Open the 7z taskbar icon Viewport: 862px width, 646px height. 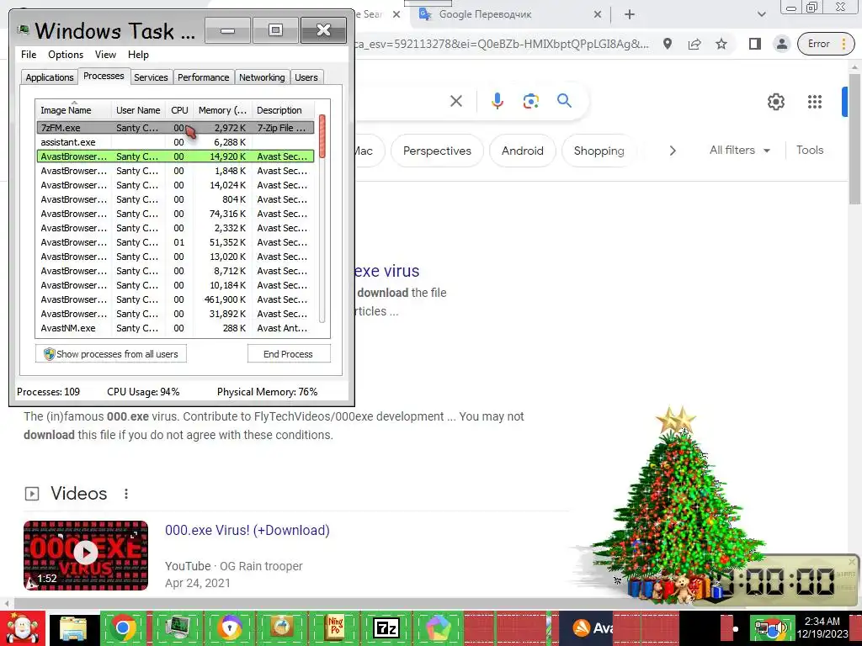pos(386,628)
